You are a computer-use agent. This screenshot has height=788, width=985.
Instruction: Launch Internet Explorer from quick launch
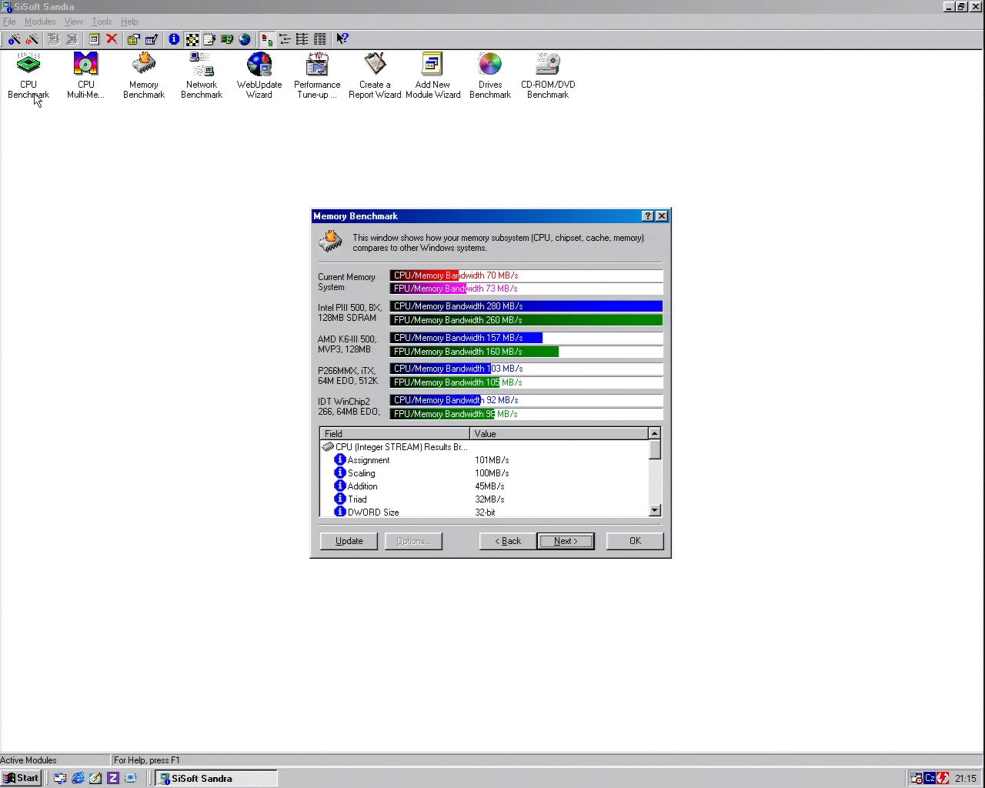(x=78, y=778)
